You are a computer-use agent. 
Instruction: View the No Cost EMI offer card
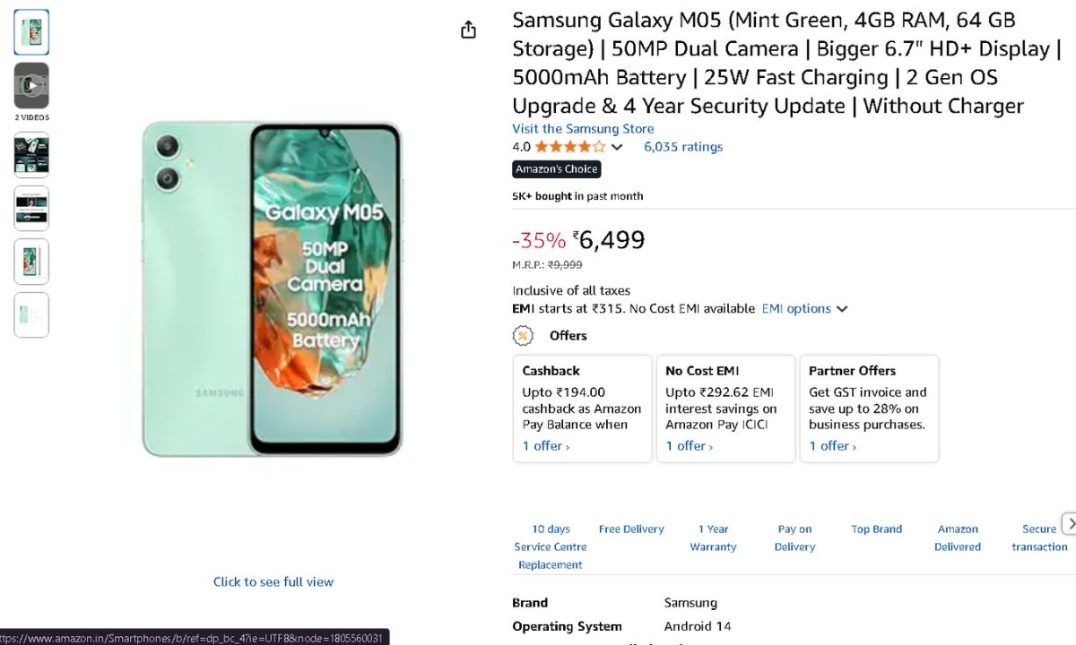pos(725,408)
